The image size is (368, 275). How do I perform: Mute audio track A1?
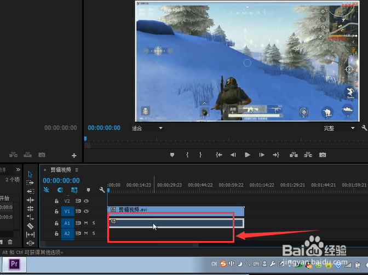pyautogui.click(x=86, y=223)
